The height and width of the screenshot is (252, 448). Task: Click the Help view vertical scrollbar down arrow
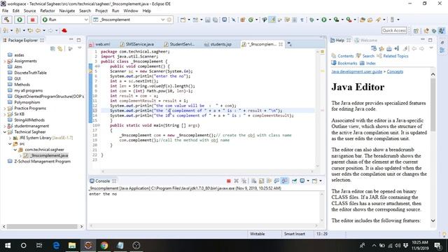coord(433,220)
